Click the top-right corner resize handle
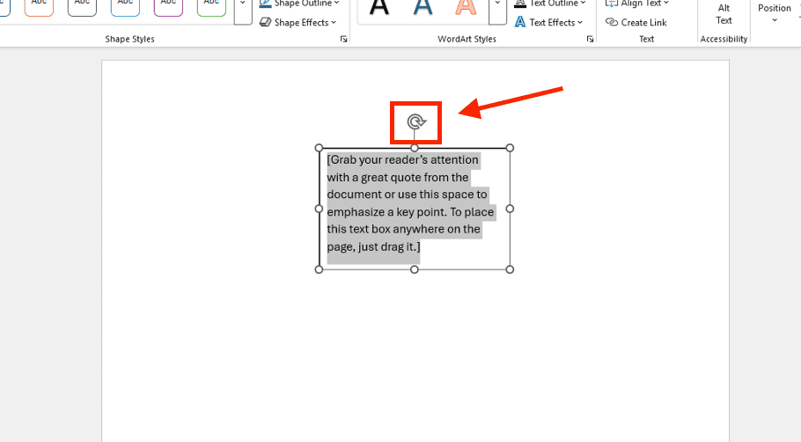This screenshot has width=801, height=442. 510,148
